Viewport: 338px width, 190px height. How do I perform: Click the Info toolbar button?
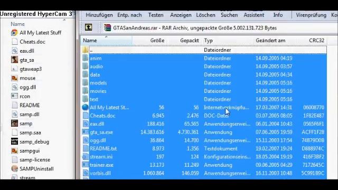pyautogui.click(x=278, y=15)
